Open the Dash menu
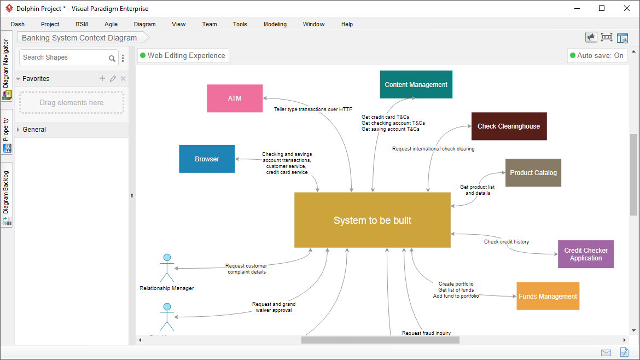This screenshot has width=640, height=360. pyautogui.click(x=18, y=24)
